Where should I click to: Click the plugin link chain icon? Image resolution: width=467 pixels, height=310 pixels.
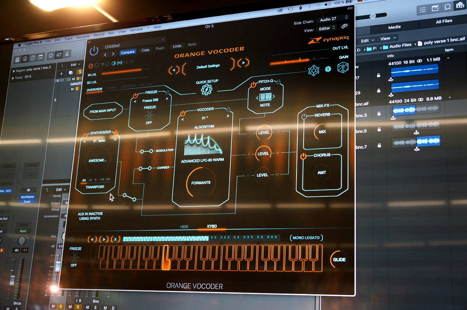[x=344, y=26]
